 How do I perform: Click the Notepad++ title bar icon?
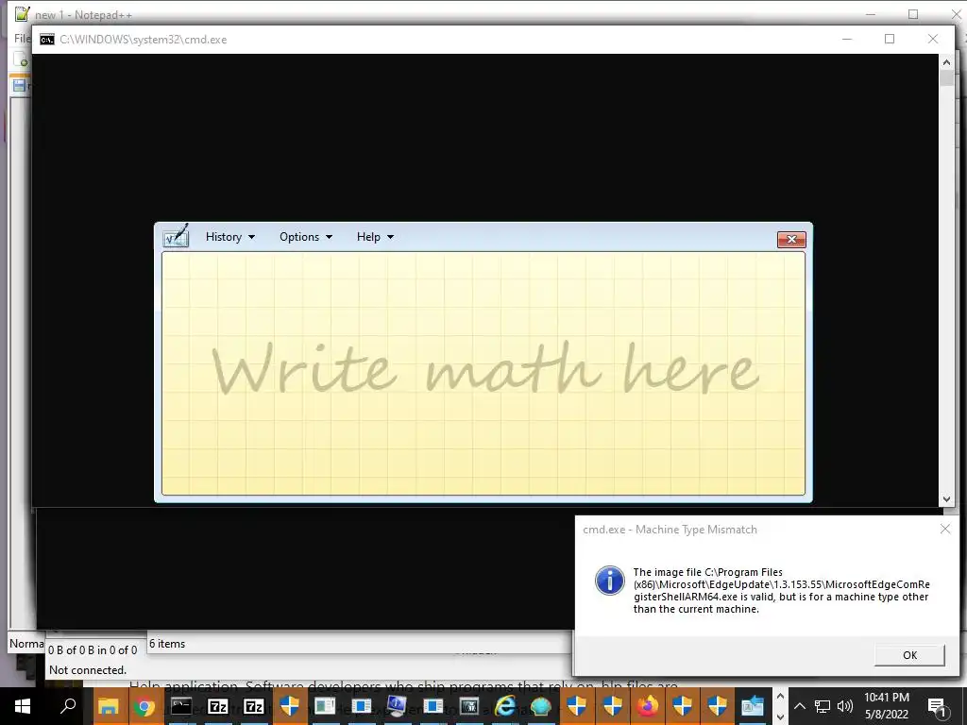[x=23, y=13]
